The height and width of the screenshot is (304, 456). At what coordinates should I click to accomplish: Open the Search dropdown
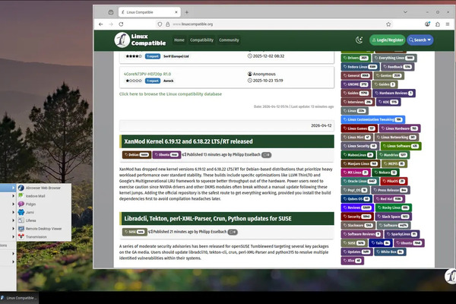[420, 40]
